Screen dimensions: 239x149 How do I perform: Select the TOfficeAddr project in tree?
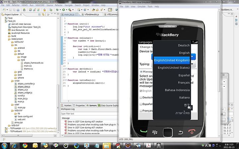(31, 128)
